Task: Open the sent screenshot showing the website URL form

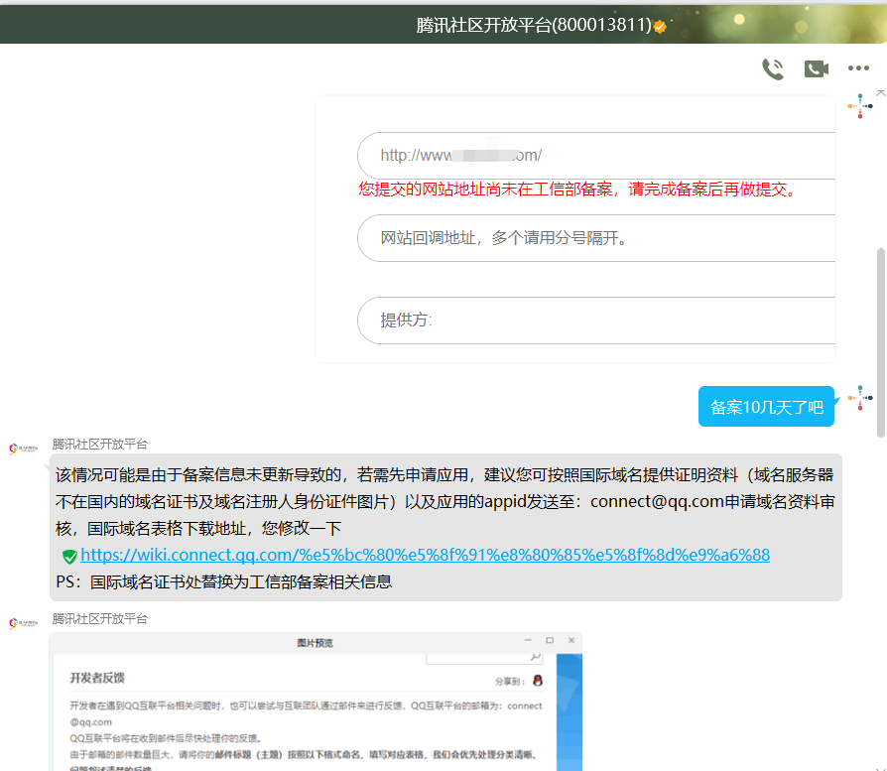Action: tap(575, 228)
